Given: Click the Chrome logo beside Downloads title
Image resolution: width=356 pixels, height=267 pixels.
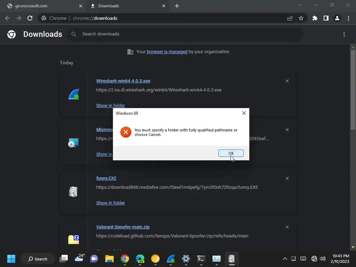Looking at the screenshot, I should [11, 34].
